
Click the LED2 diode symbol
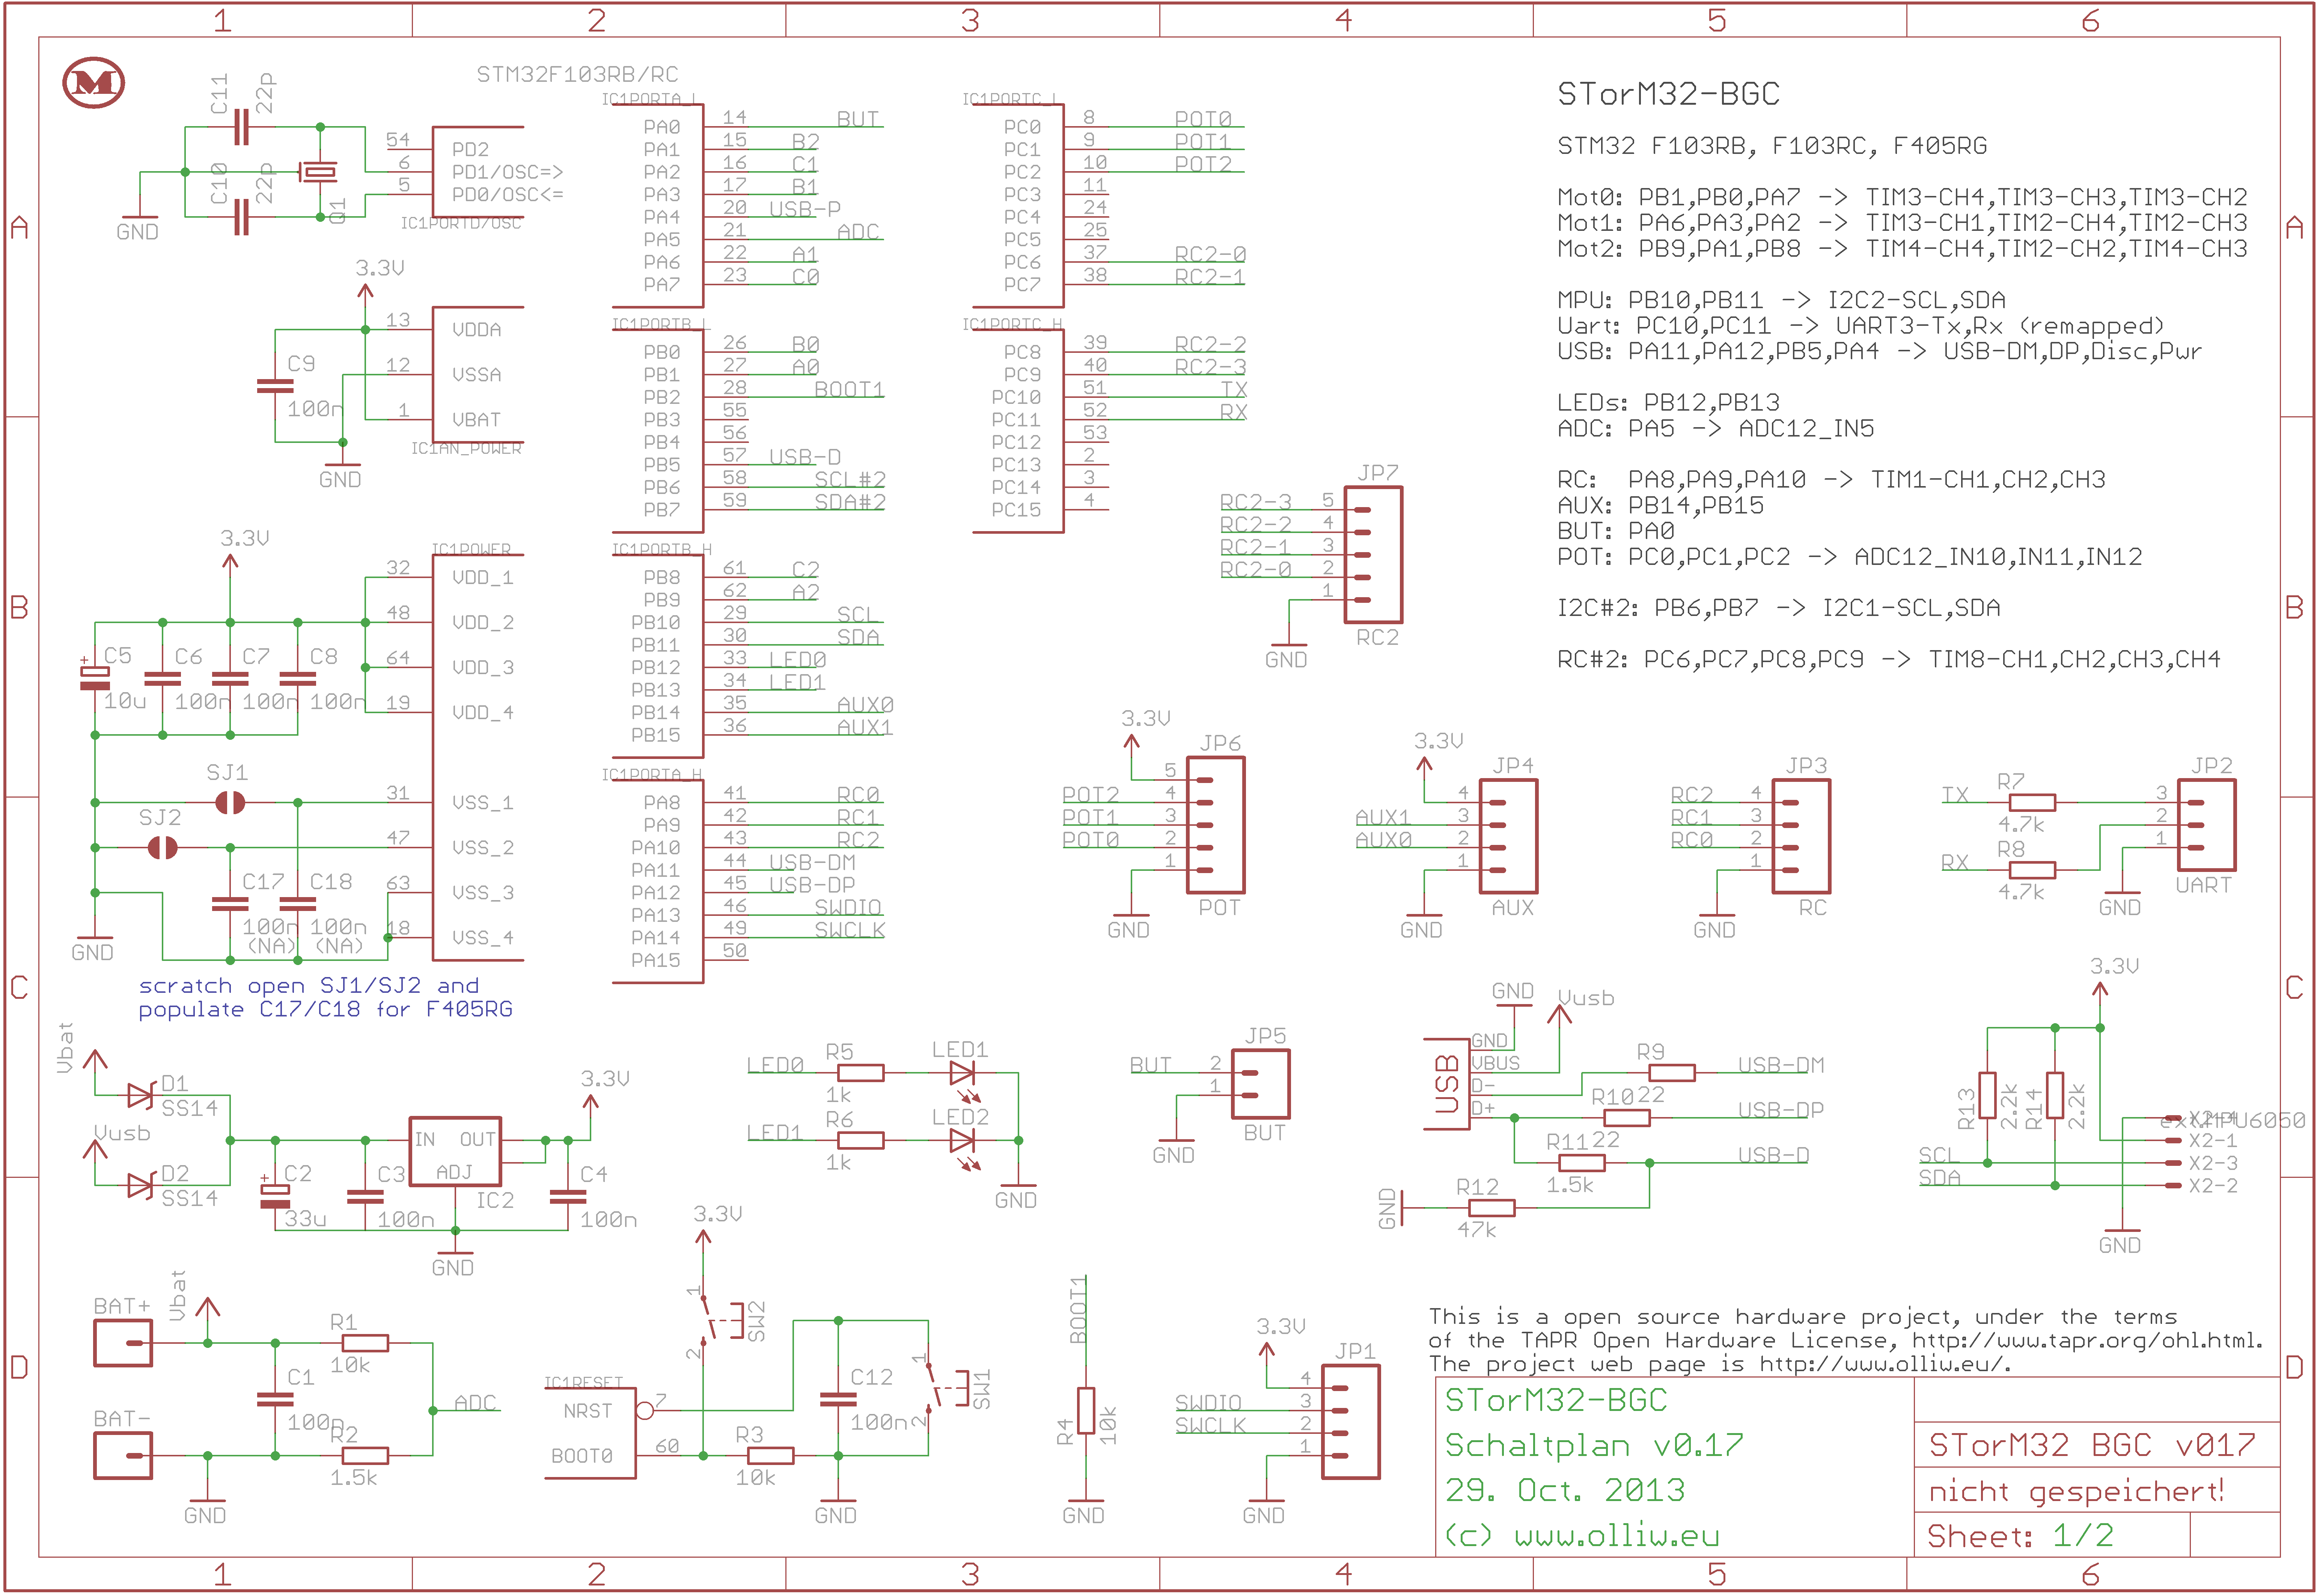coord(961,1140)
